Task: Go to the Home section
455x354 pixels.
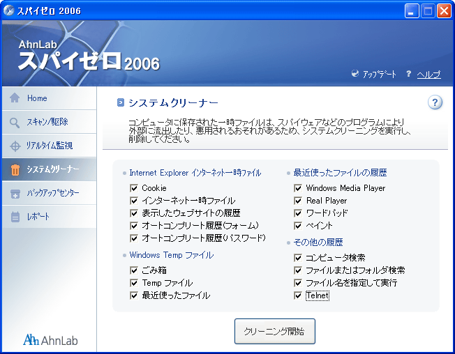Action: [x=49, y=98]
